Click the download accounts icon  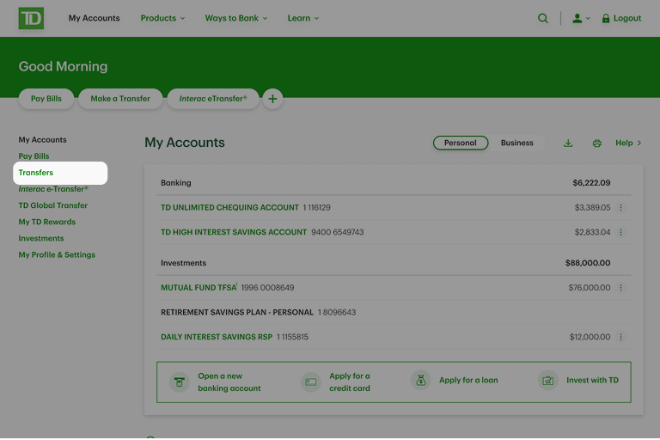(x=568, y=144)
